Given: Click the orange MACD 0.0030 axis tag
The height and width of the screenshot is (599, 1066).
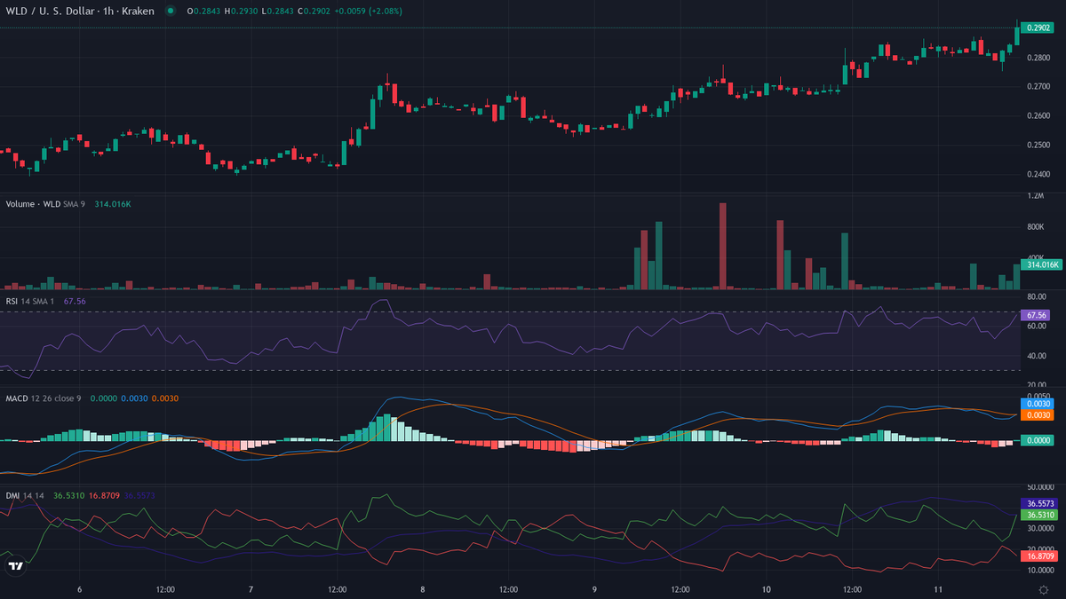Looking at the screenshot, I should click(1038, 415).
